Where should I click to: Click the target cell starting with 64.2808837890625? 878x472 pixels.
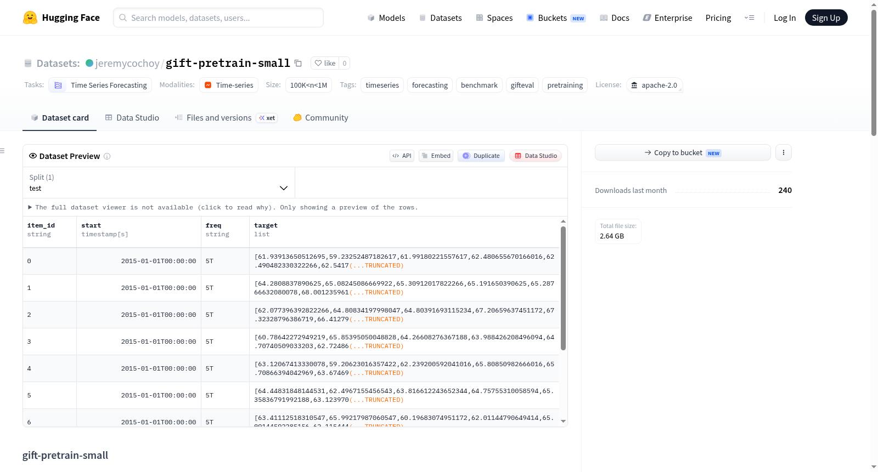[x=404, y=288]
